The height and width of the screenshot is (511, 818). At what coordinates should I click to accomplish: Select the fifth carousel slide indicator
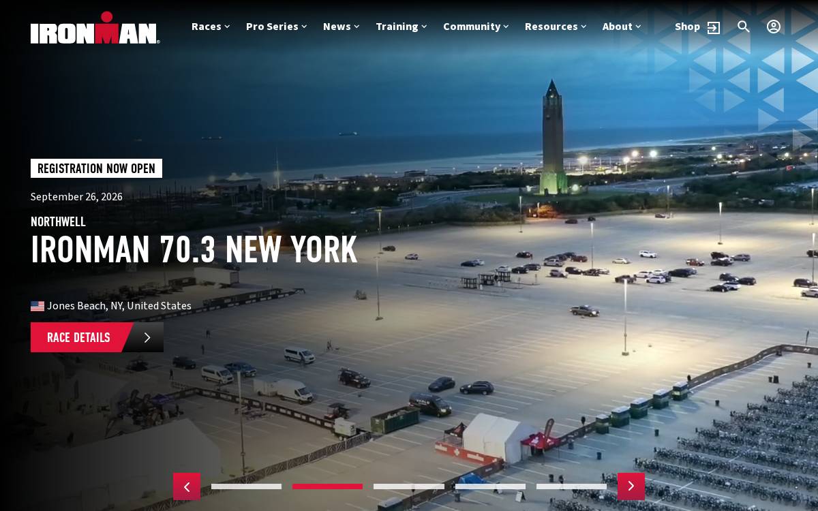coord(571,486)
